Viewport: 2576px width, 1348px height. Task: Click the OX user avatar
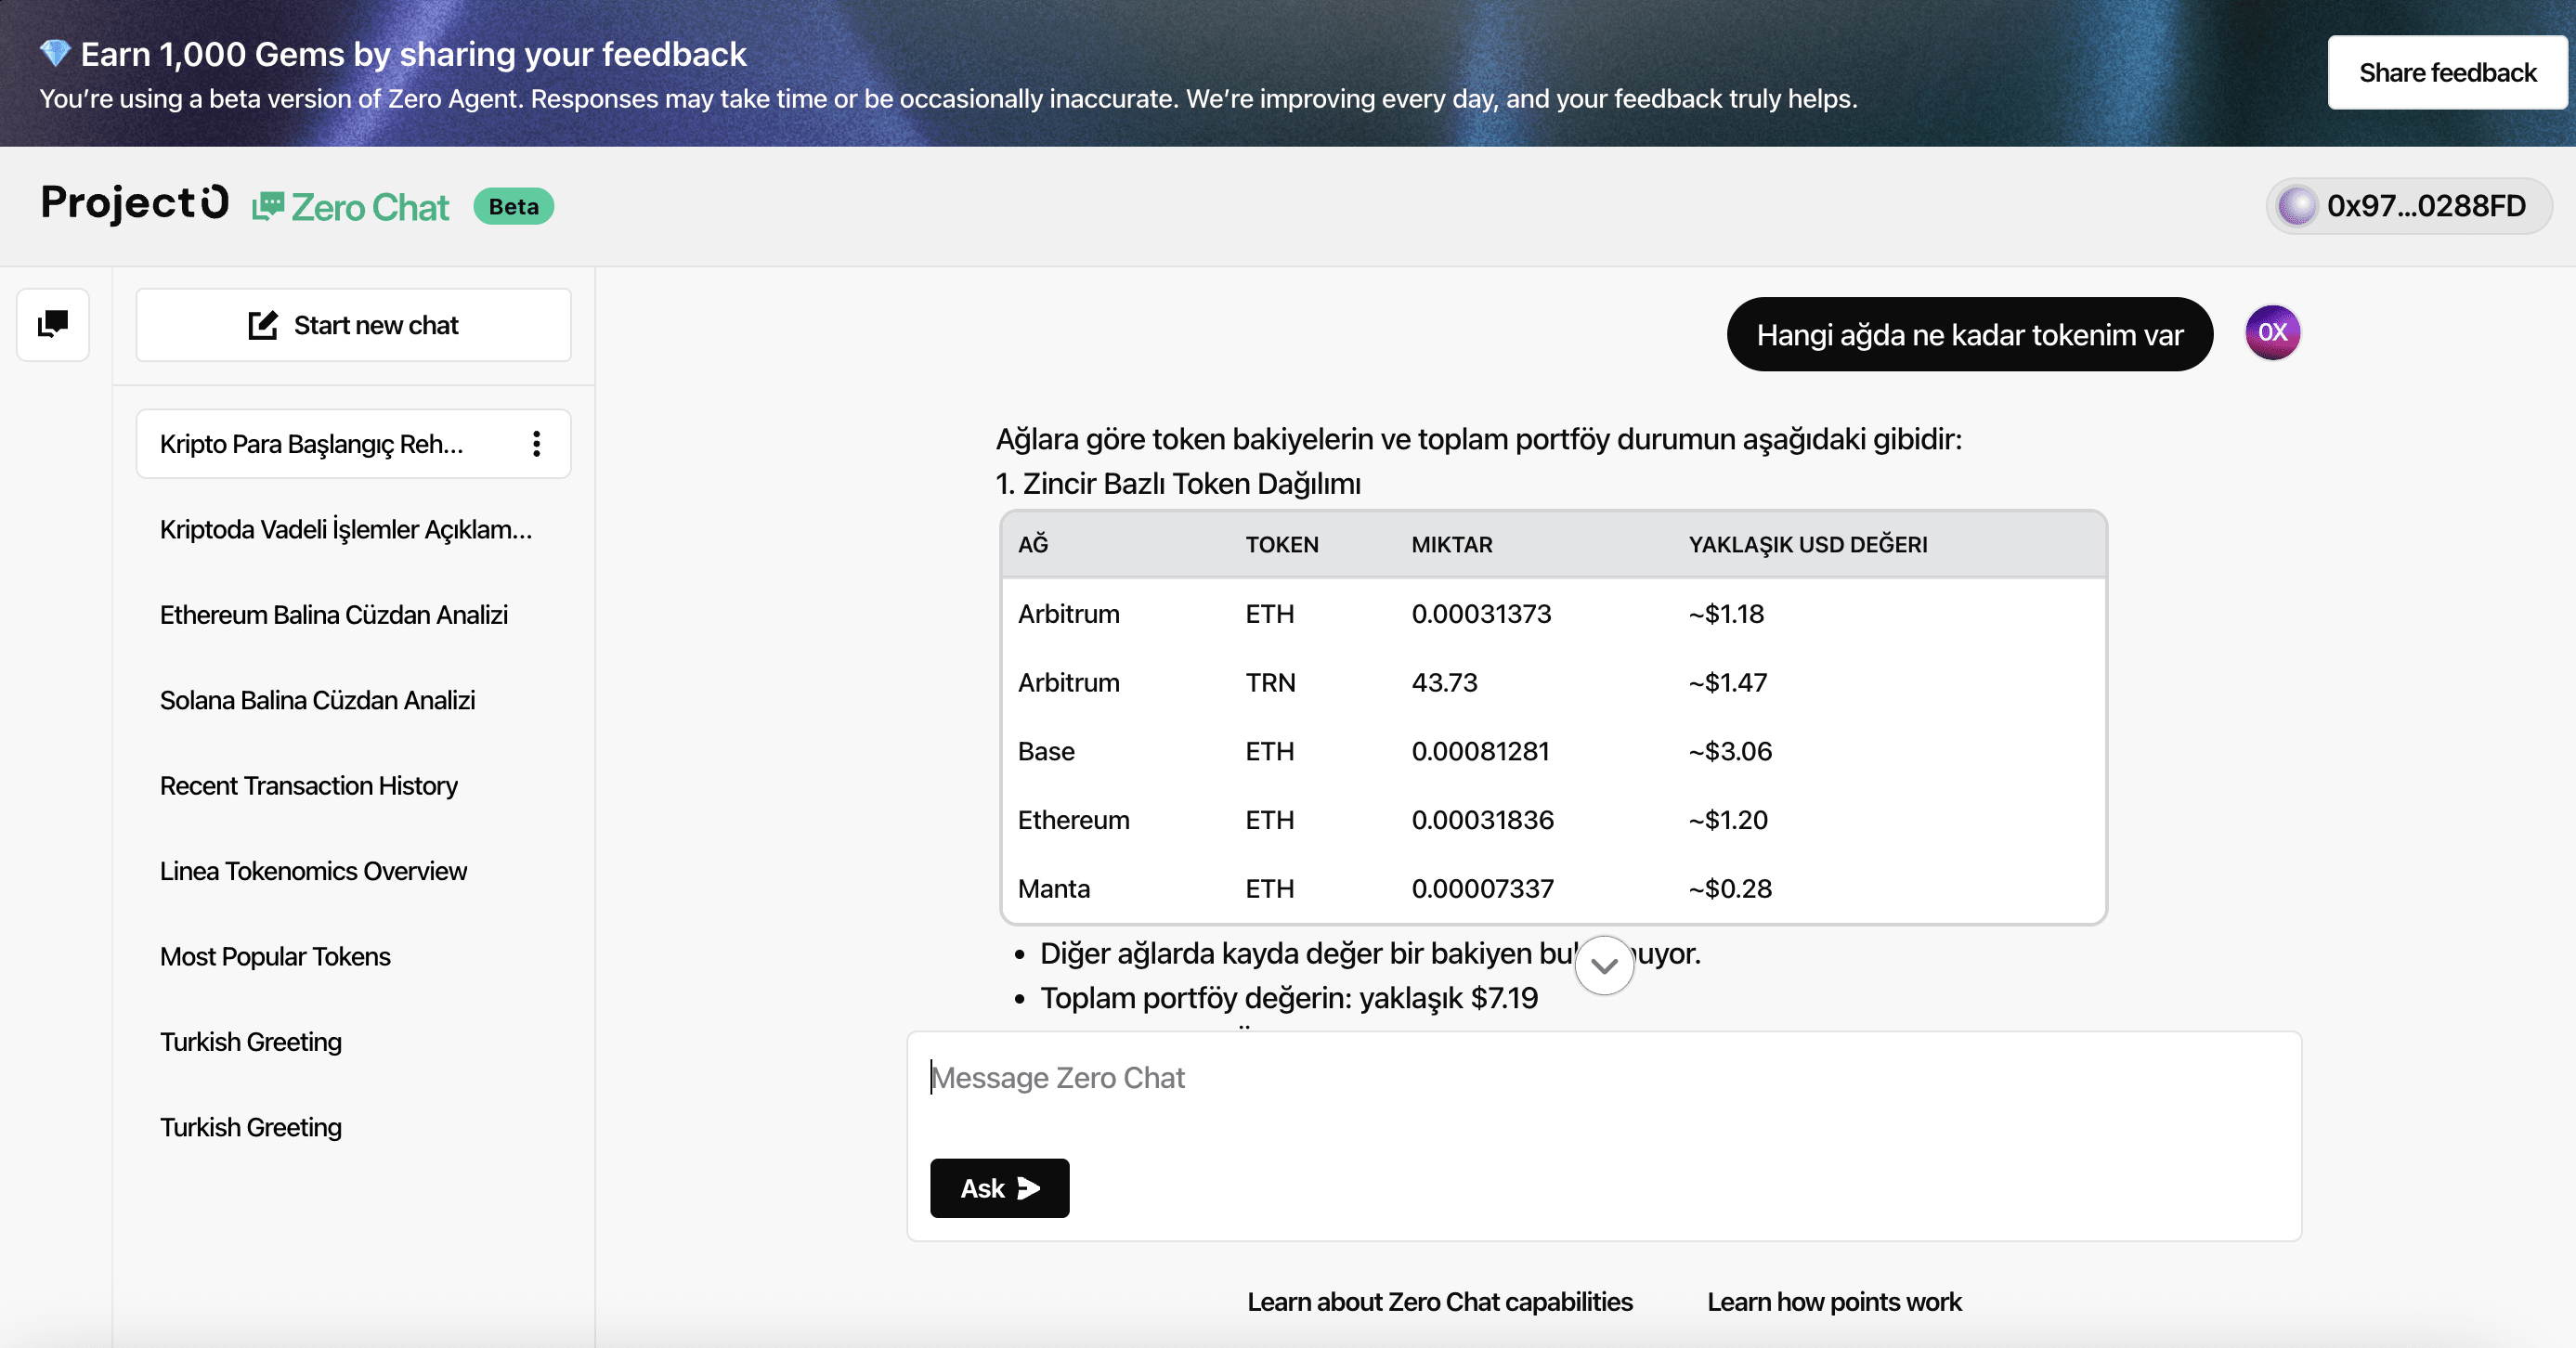(x=2272, y=332)
